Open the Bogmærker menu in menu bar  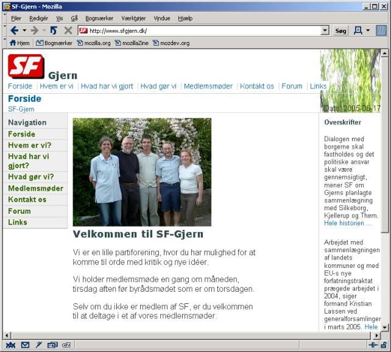[x=99, y=18]
